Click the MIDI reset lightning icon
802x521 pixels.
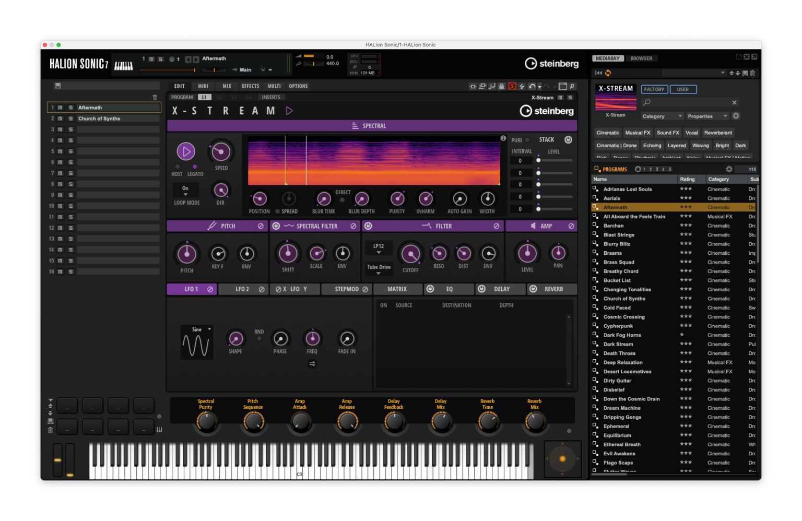pyautogui.click(x=522, y=86)
